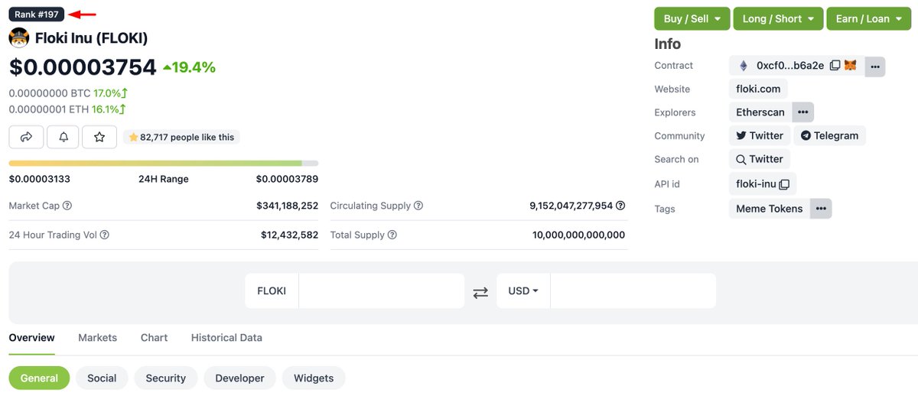Click the Ethereum logo in contract field
Screen dimensions: 918x396
pyautogui.click(x=743, y=66)
